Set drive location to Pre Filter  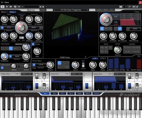point(128,48)
